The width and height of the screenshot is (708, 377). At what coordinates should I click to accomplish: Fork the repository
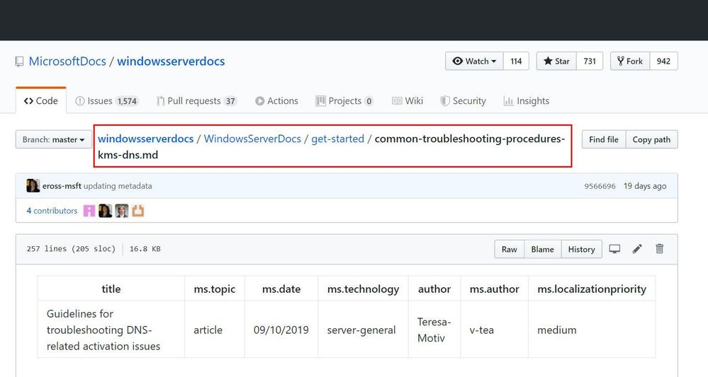(630, 62)
